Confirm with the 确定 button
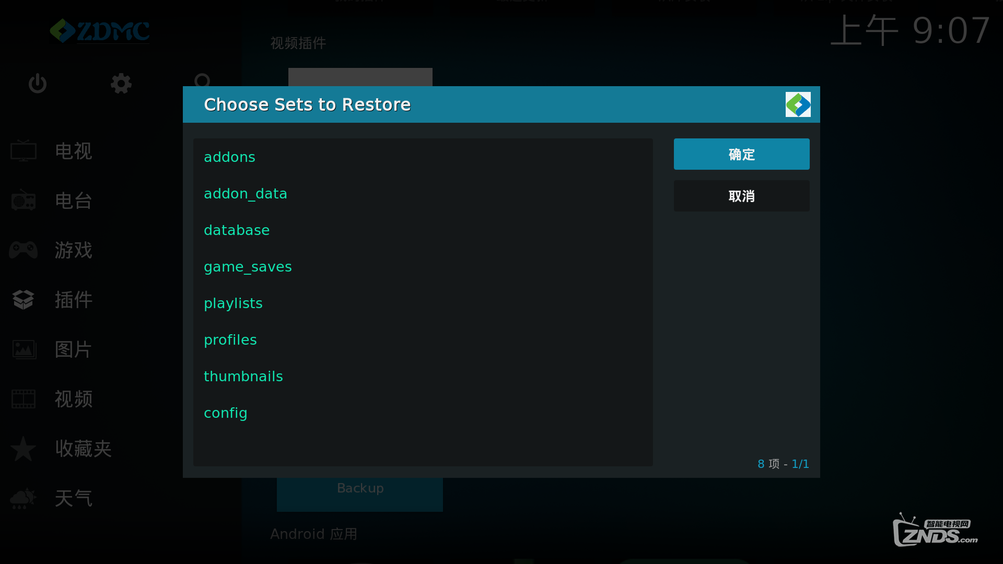This screenshot has height=564, width=1003. [741, 154]
